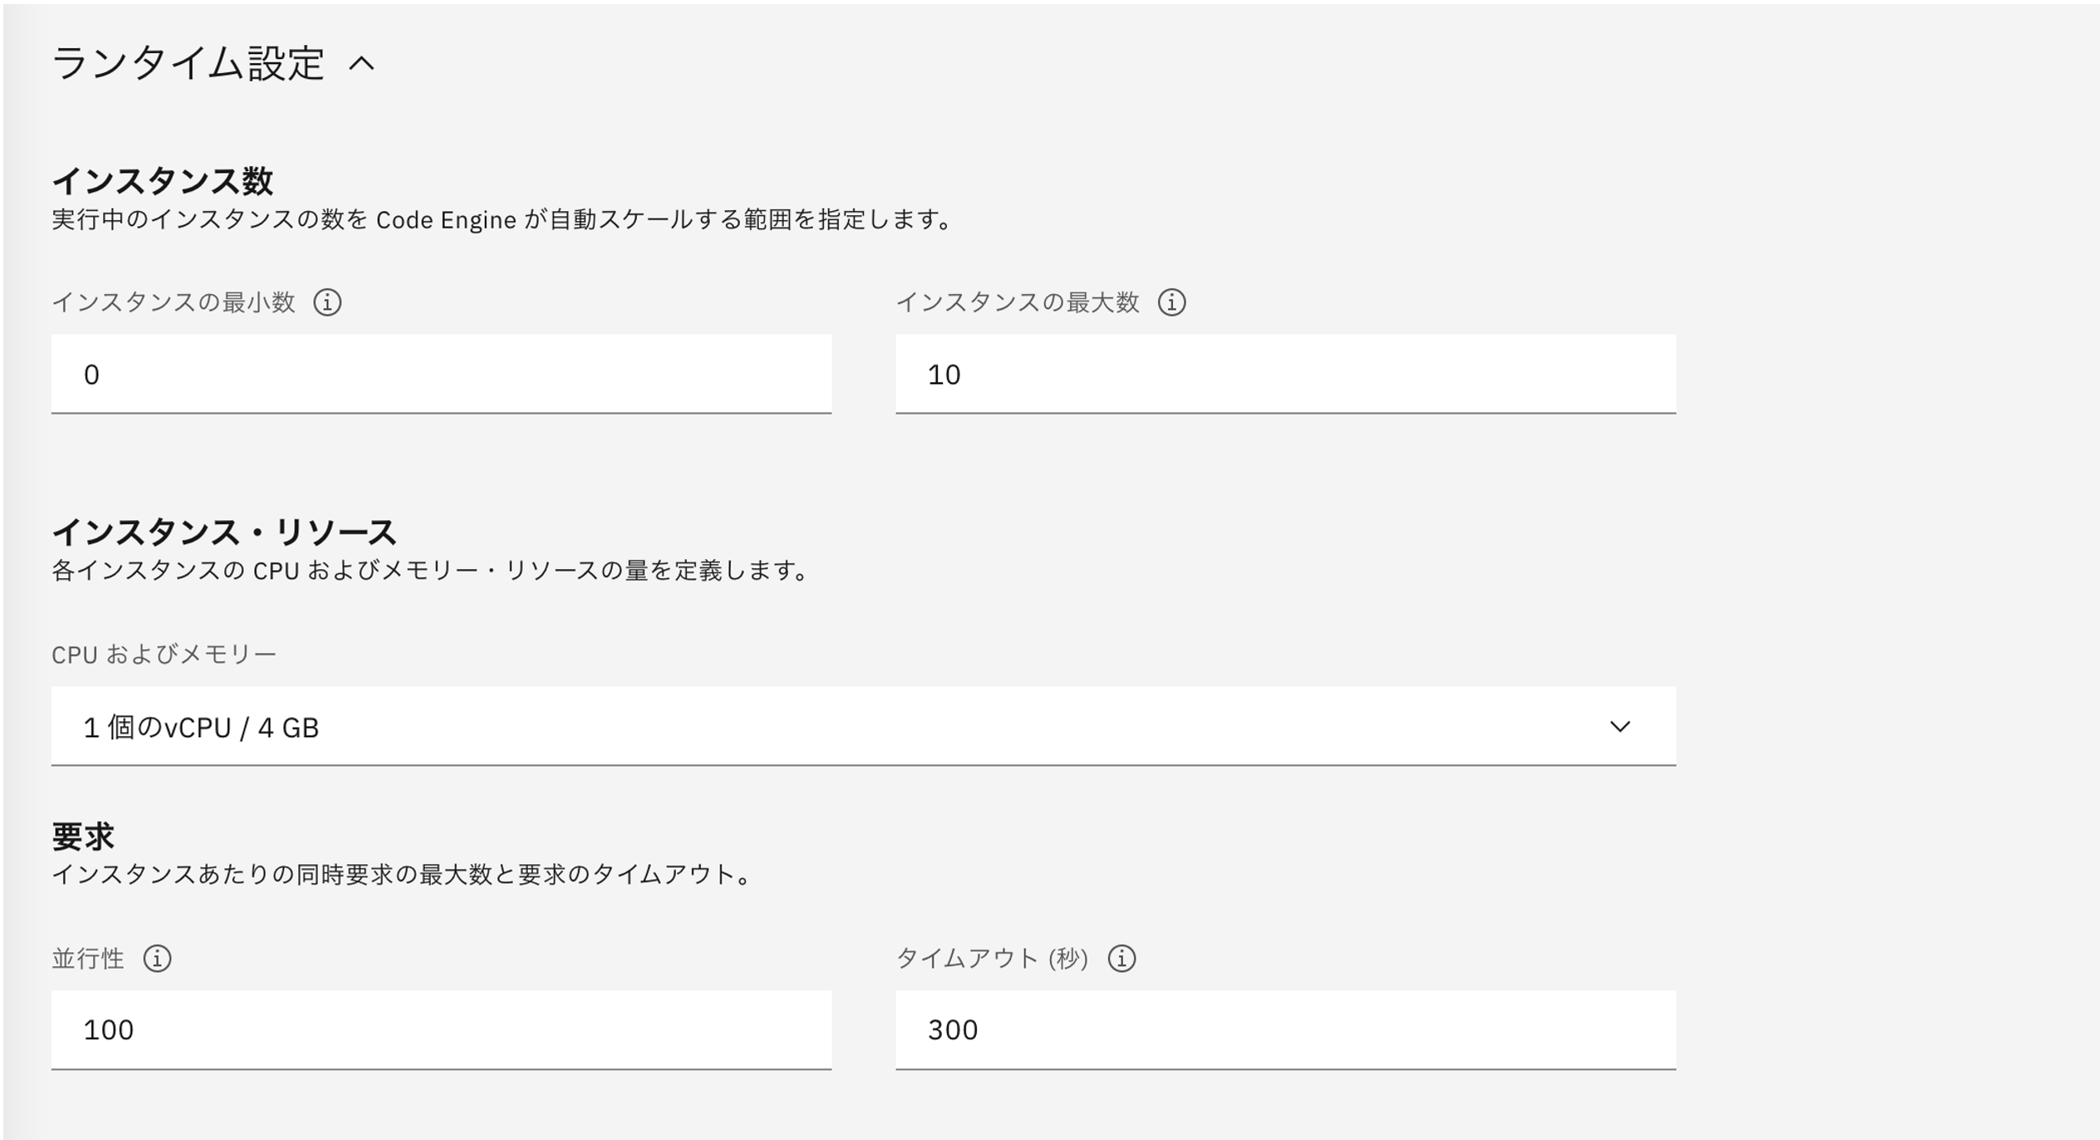Click info icon beside インスタンスの最小数

[x=327, y=302]
